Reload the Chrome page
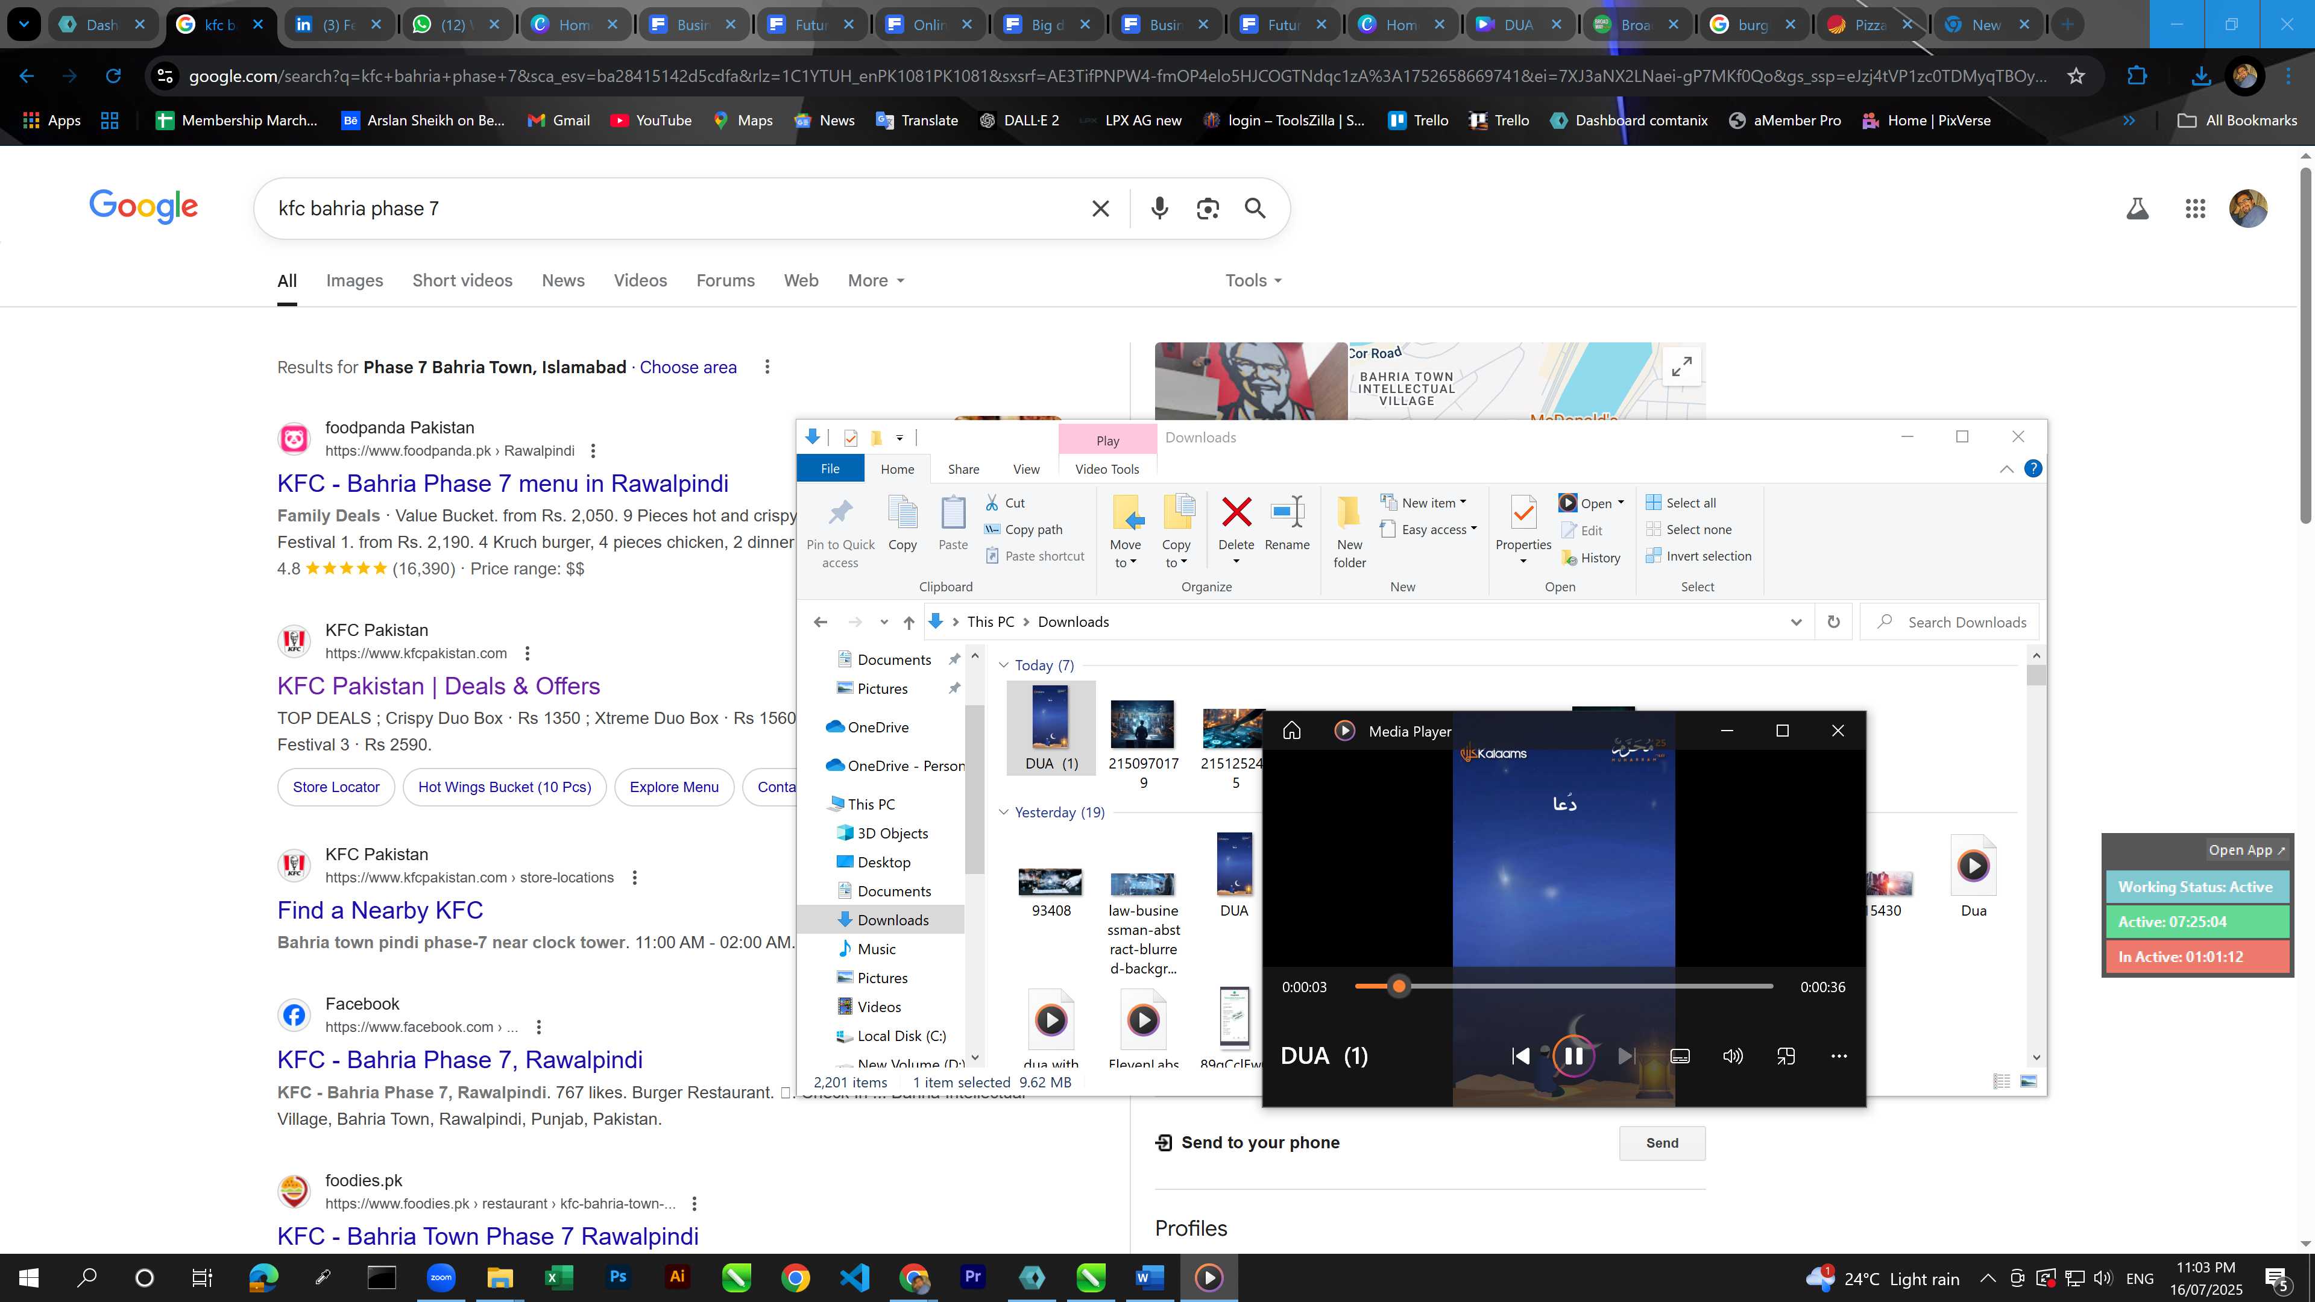2315x1302 pixels. coord(113,77)
